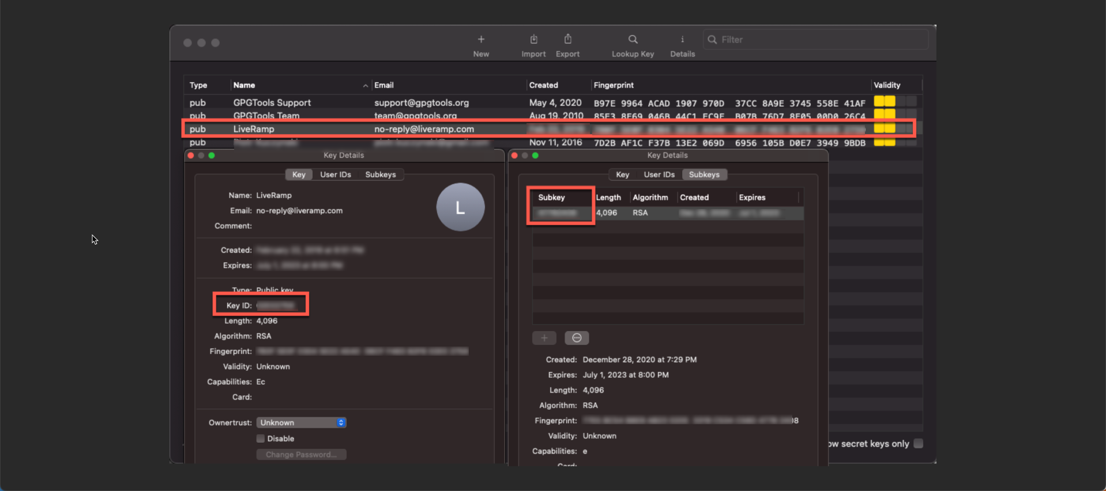
Task: Select the GPGTools Team key row
Action: (552, 115)
